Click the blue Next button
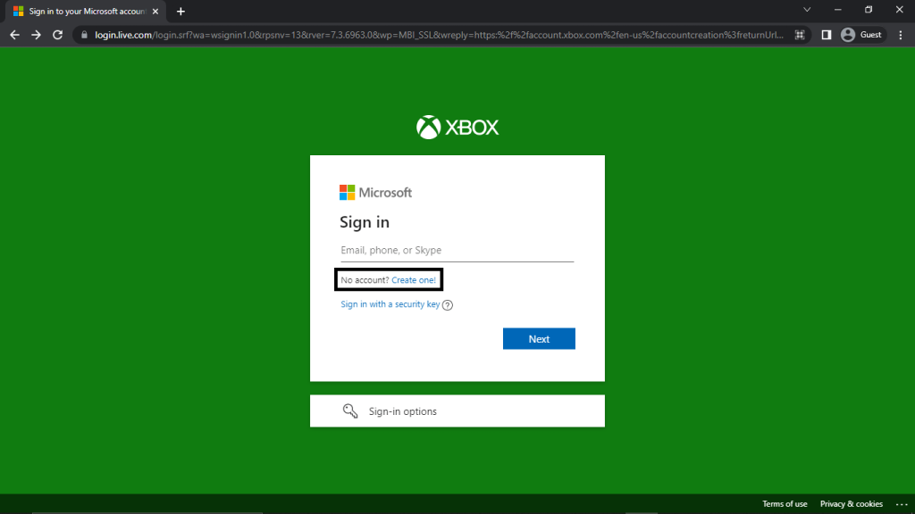 pos(539,338)
